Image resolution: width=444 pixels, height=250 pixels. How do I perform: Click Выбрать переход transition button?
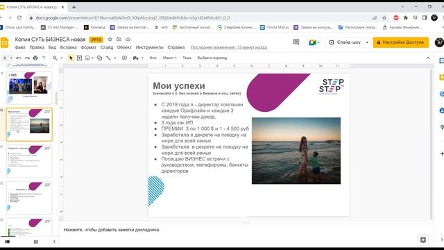(x=212, y=58)
